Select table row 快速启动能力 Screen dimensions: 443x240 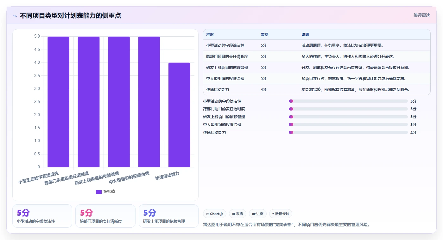317,90
